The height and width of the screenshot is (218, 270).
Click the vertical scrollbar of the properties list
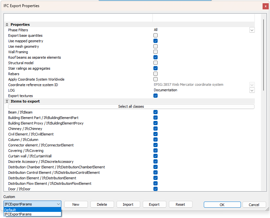264,97
